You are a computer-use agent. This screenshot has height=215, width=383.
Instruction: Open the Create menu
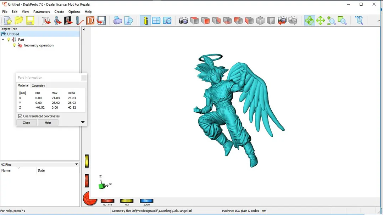59,12
